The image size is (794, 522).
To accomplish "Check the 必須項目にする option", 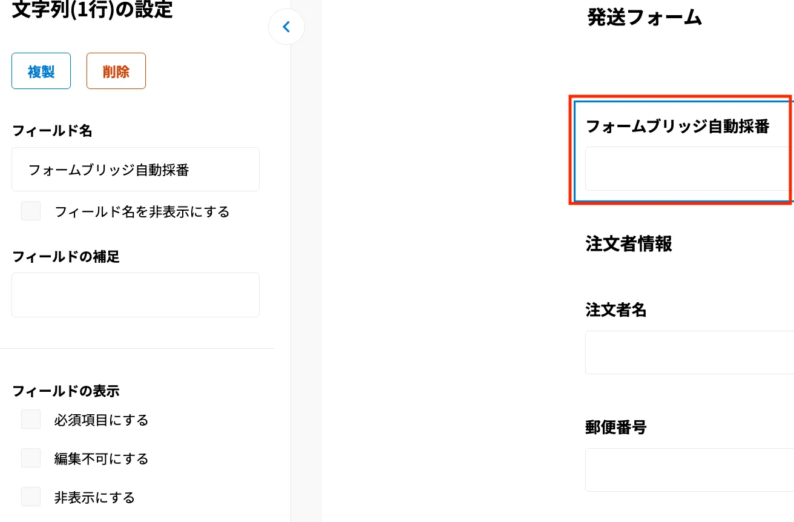I will (x=31, y=420).
